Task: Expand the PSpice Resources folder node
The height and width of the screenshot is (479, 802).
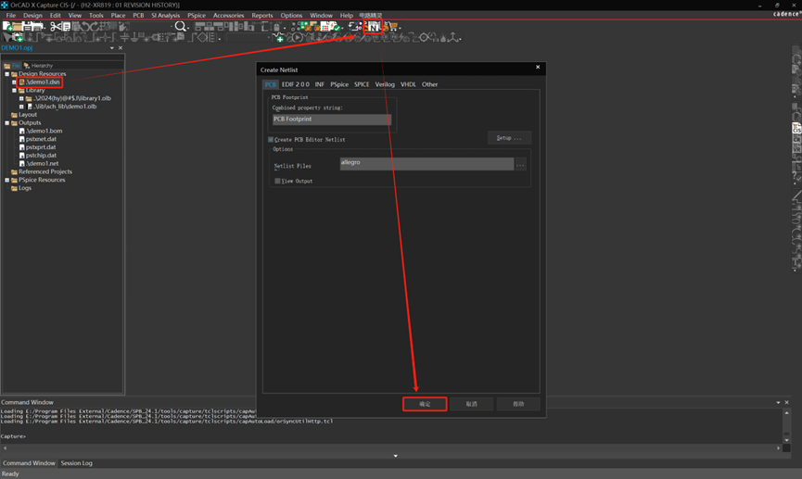Action: click(x=6, y=180)
